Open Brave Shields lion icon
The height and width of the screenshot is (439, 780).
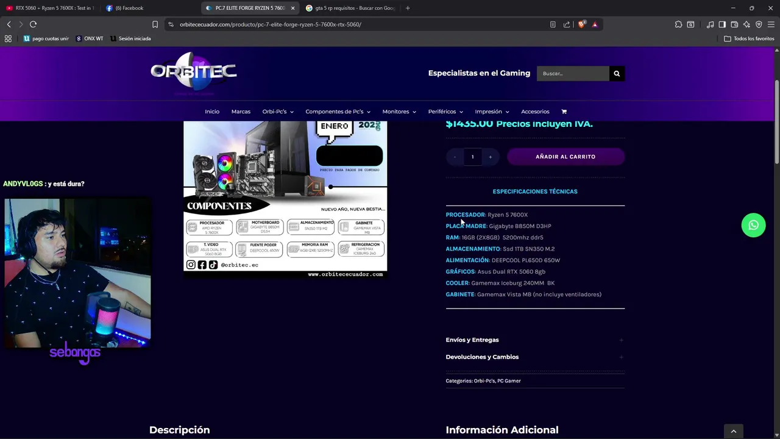[x=581, y=24]
